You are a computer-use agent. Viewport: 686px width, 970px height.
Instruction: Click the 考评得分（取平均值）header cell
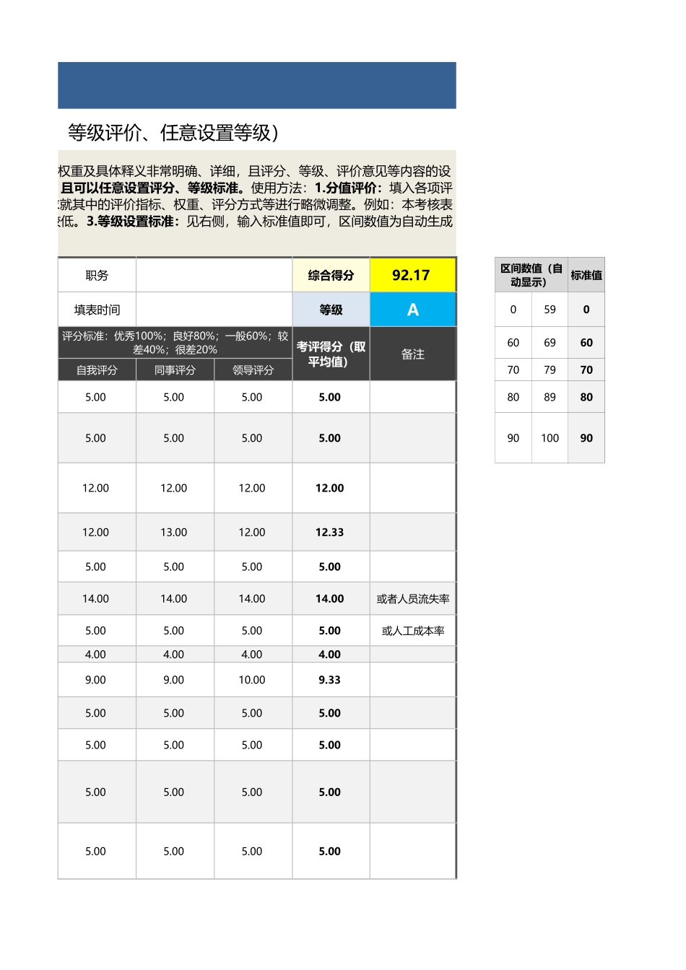coord(330,353)
